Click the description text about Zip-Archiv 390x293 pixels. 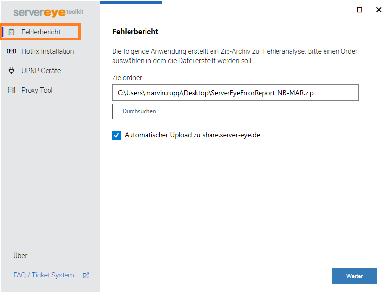(235, 56)
